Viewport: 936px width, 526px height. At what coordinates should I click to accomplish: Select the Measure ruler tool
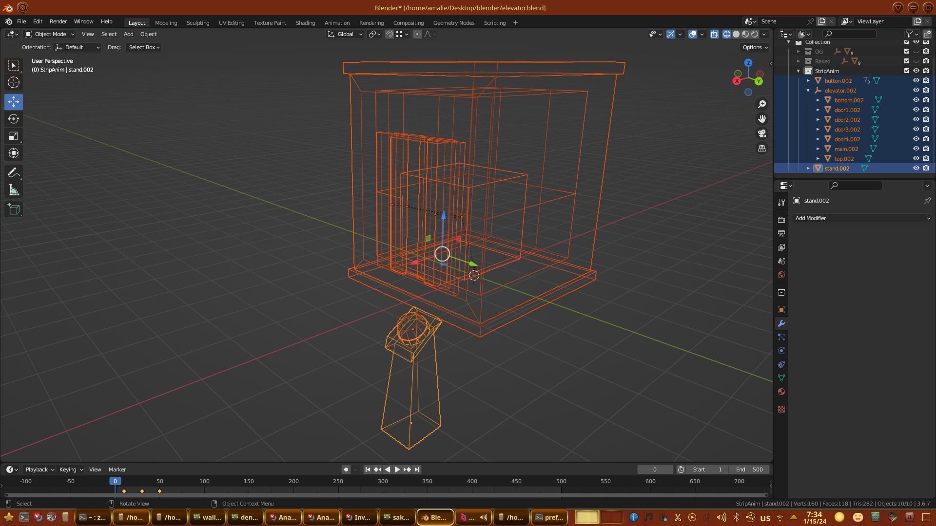(14, 190)
